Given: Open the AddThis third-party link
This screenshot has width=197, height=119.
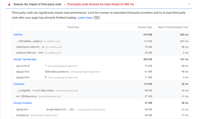Looking at the screenshot, I should coord(18,35).
